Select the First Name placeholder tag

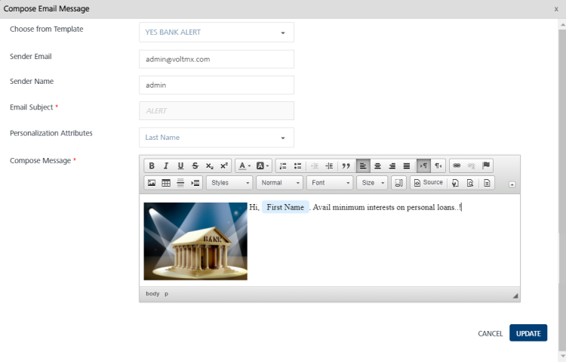[285, 207]
